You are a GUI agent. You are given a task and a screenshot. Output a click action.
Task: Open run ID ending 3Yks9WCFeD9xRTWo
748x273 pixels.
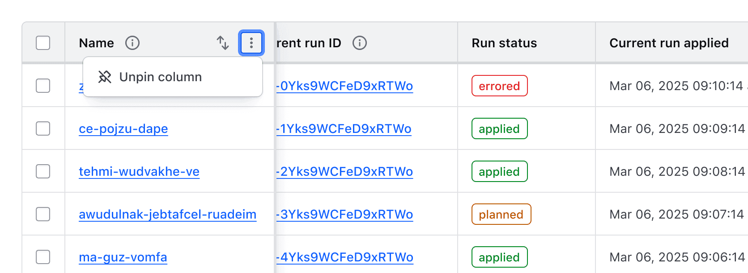point(345,214)
